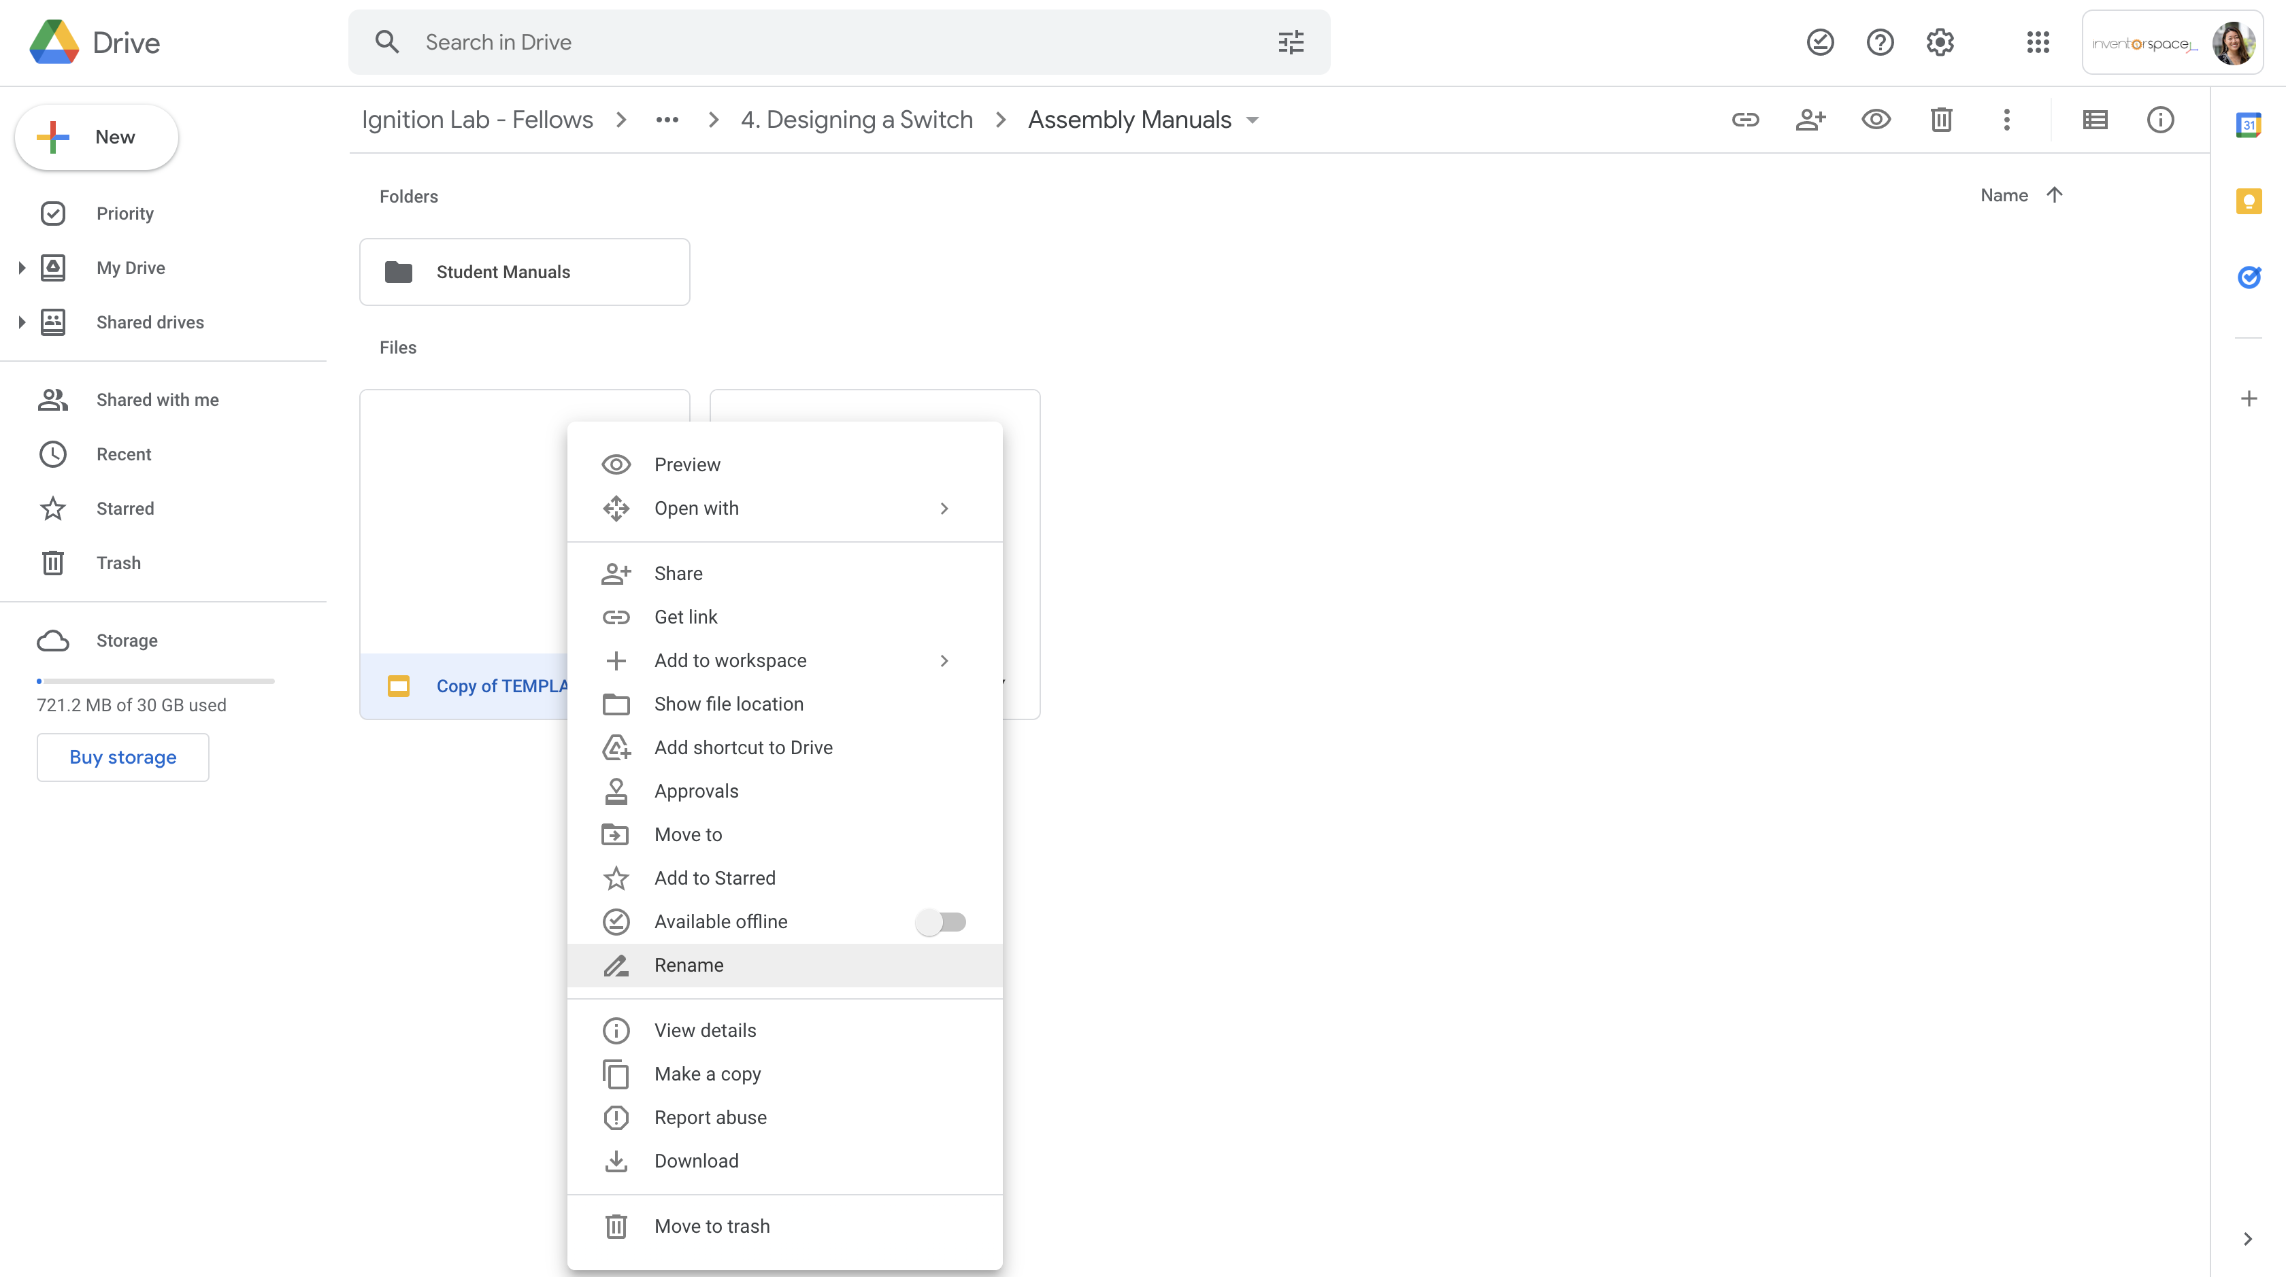This screenshot has height=1277, width=2286.
Task: Click the trash can icon in toolbar
Action: point(1941,120)
